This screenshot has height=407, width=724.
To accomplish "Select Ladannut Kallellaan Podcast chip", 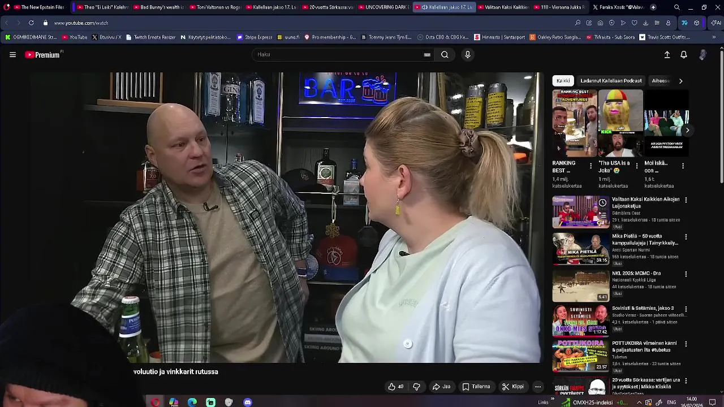I will tap(611, 81).
